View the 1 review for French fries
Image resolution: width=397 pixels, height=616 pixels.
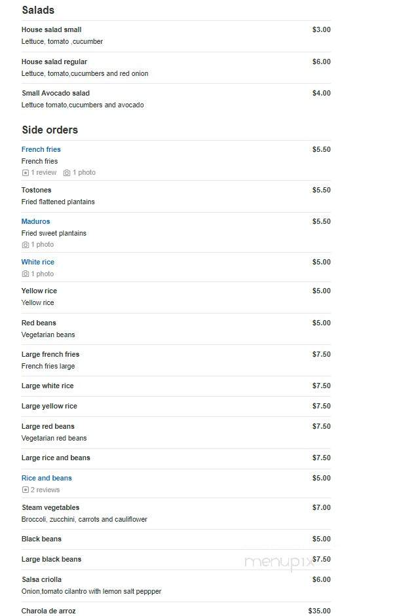(44, 172)
